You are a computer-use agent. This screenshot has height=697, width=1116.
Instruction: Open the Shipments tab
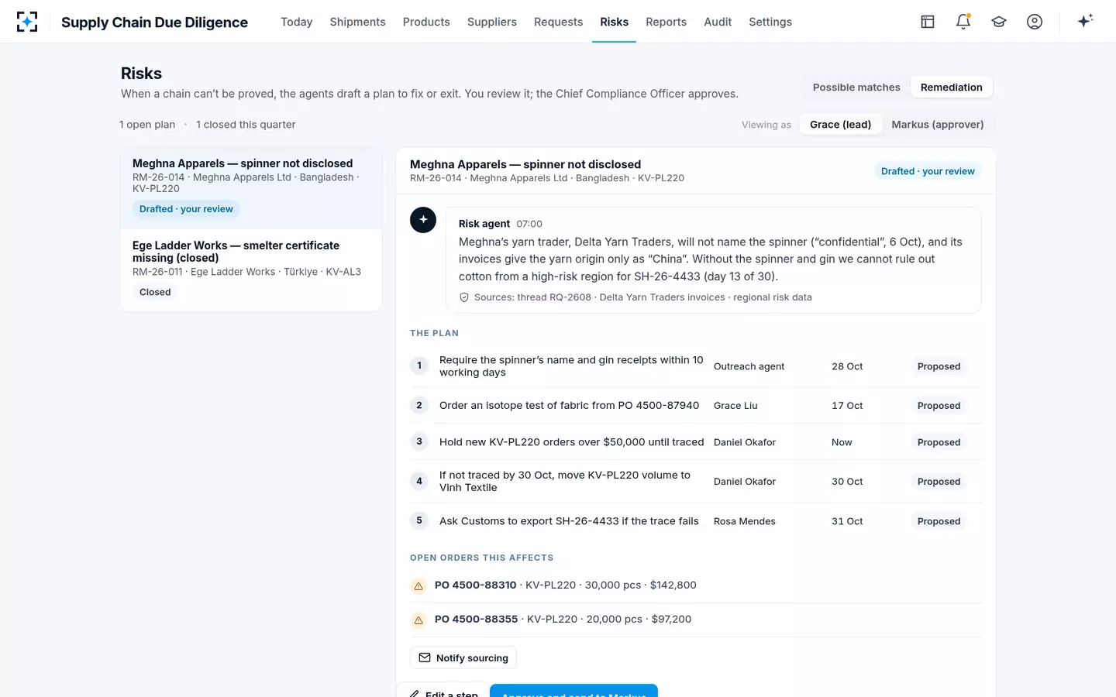[x=357, y=22]
